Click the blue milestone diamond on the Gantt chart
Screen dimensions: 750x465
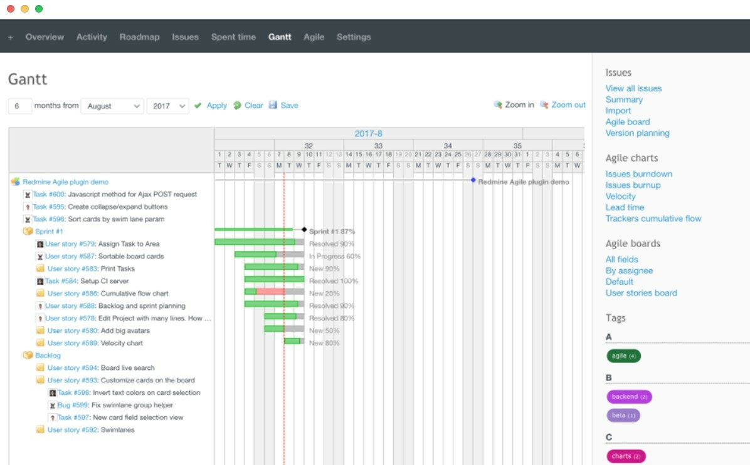point(473,181)
